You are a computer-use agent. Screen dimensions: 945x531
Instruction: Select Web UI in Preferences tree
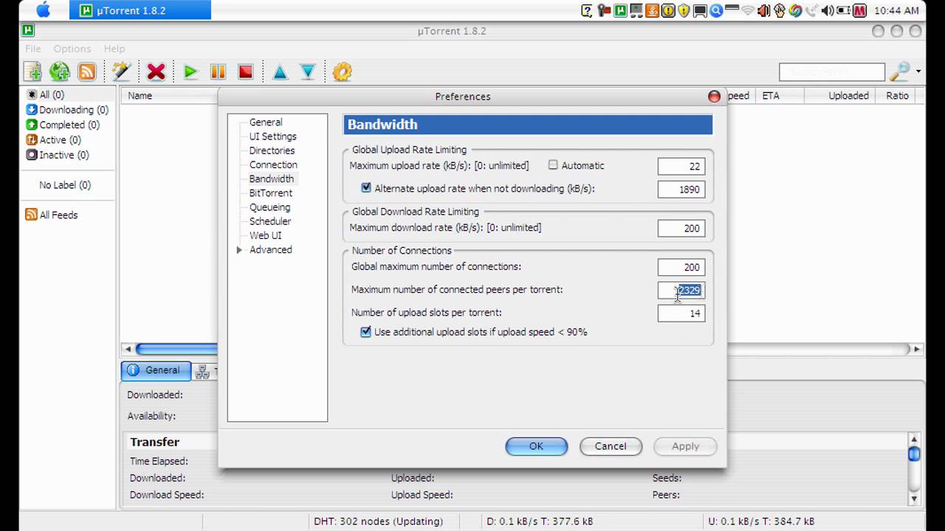pyautogui.click(x=266, y=235)
